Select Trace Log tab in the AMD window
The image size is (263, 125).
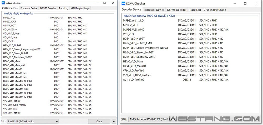click(195, 10)
